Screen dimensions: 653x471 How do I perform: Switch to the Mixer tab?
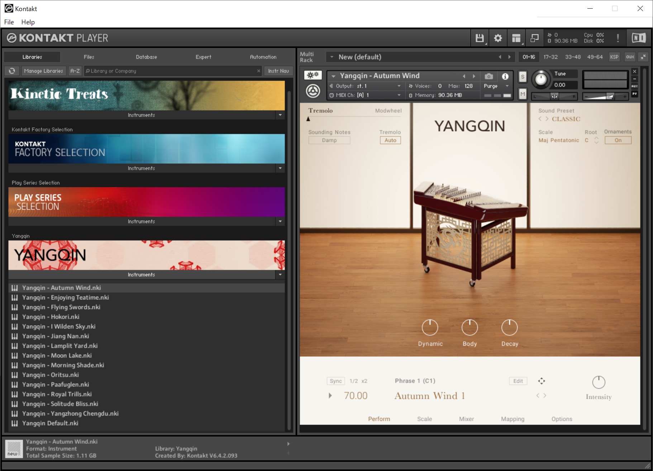pos(466,419)
